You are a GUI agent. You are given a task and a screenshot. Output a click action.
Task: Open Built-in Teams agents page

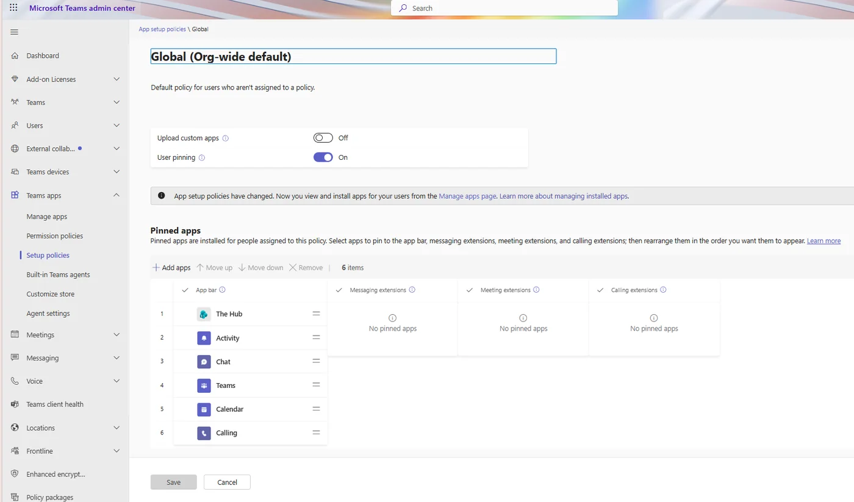[58, 275]
